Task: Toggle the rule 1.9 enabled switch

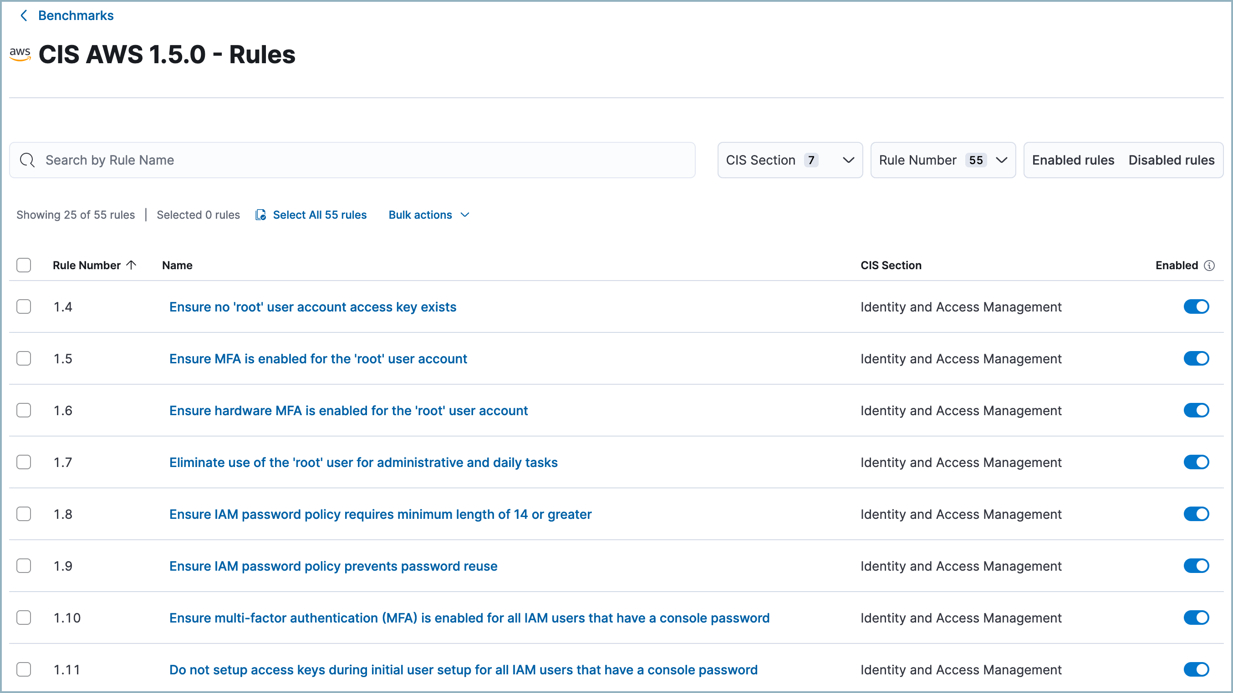Action: (x=1196, y=565)
